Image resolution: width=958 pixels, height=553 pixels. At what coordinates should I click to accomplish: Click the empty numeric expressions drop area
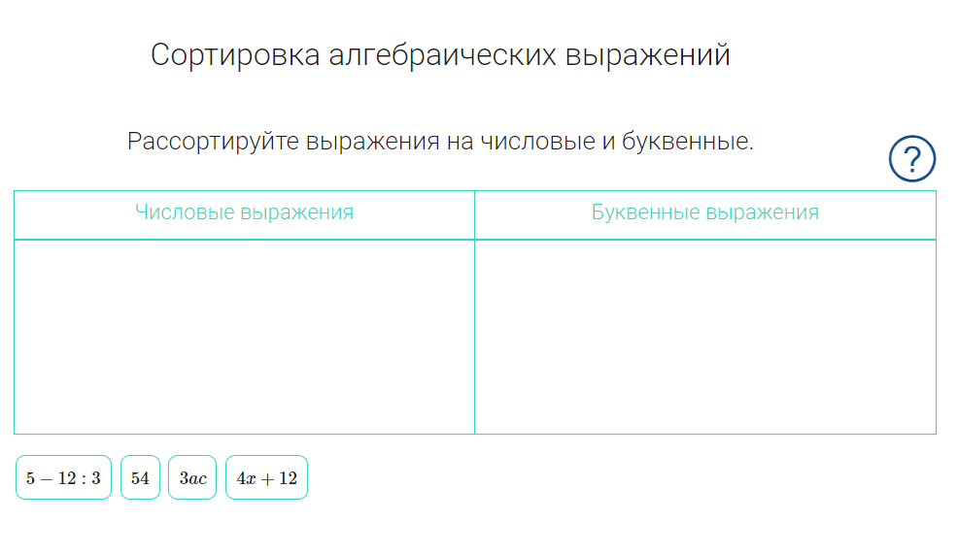tap(245, 337)
